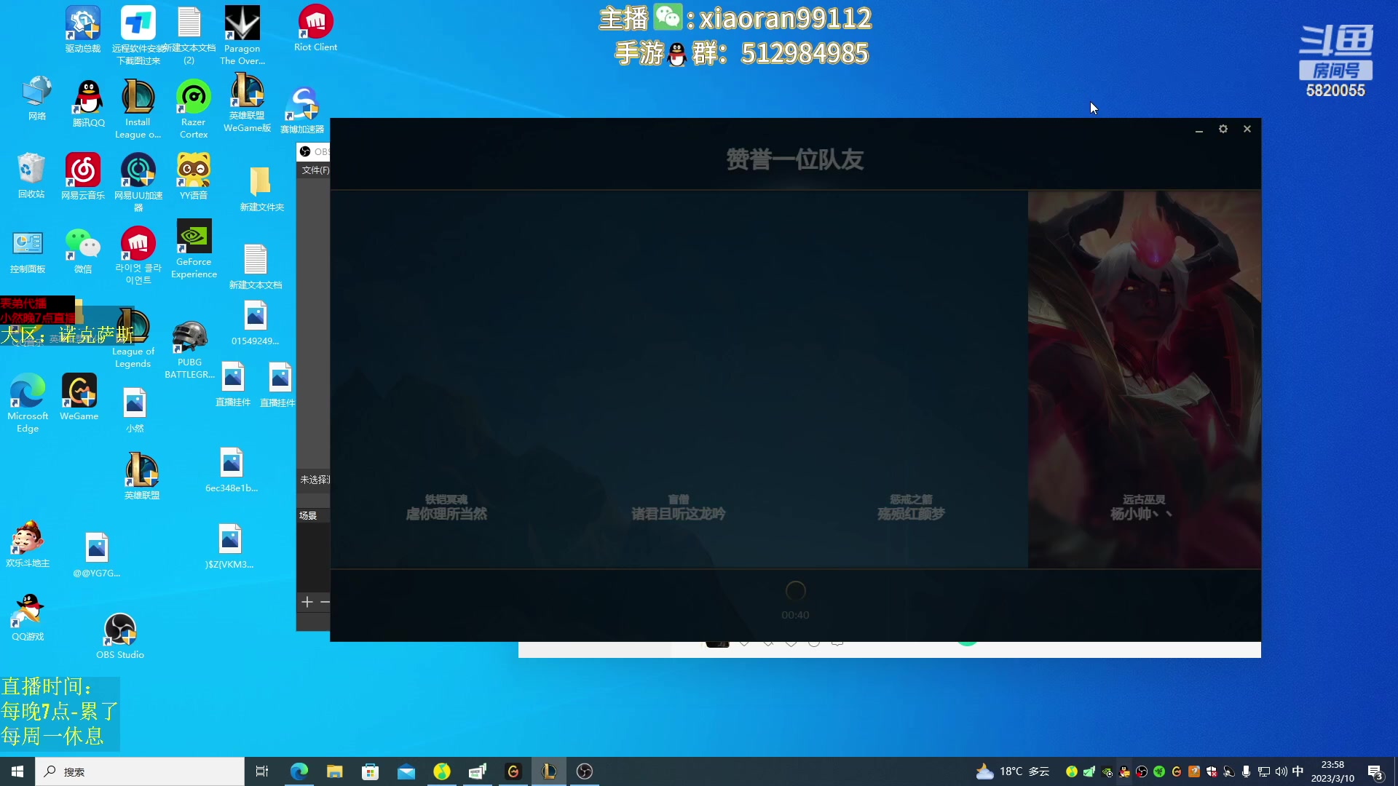The image size is (1398, 786).
Task: Click the plus button under OBS 场景 panel
Action: coord(307,602)
